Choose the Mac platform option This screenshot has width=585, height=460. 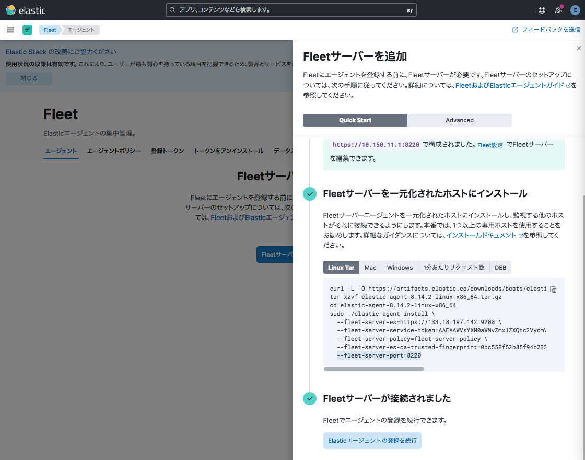[370, 268]
